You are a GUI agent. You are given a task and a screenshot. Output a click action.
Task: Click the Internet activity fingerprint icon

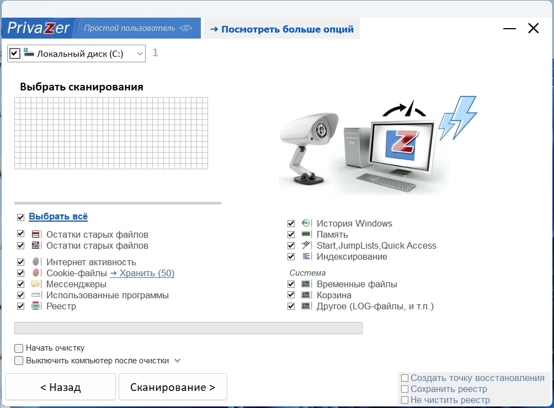36,262
